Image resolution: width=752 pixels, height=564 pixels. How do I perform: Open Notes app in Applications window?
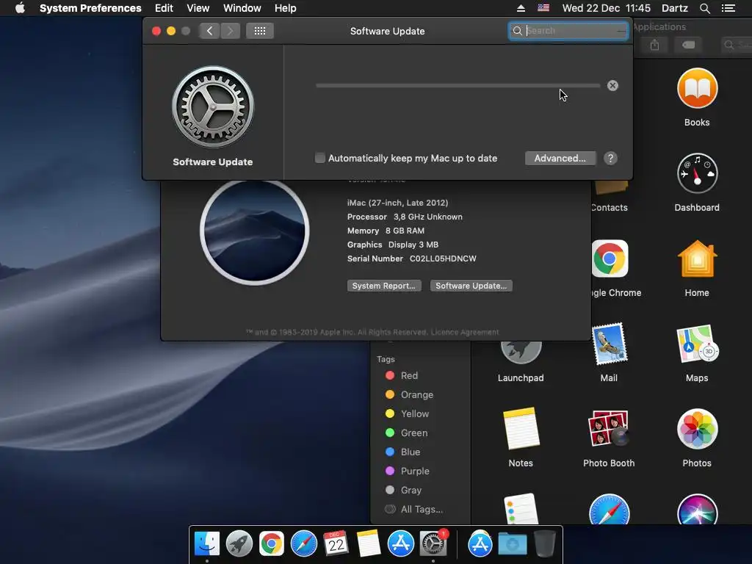pyautogui.click(x=521, y=429)
